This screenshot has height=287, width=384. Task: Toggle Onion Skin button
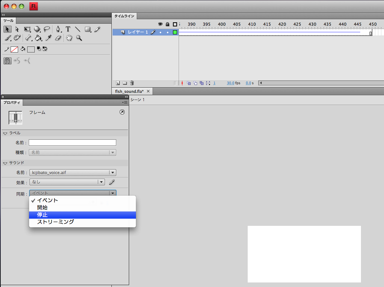(189, 83)
